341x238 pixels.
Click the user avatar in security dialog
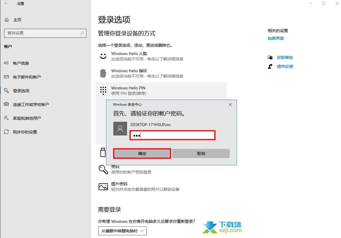(x=120, y=129)
